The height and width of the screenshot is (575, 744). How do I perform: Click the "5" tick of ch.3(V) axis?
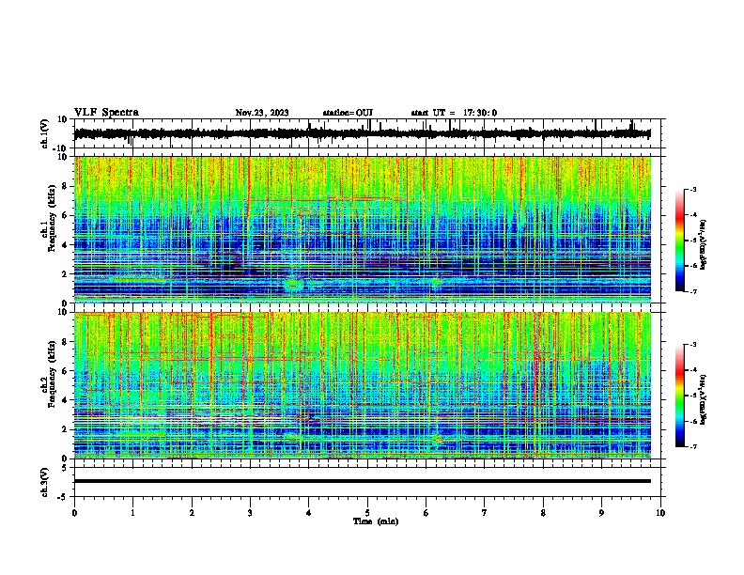(x=65, y=467)
